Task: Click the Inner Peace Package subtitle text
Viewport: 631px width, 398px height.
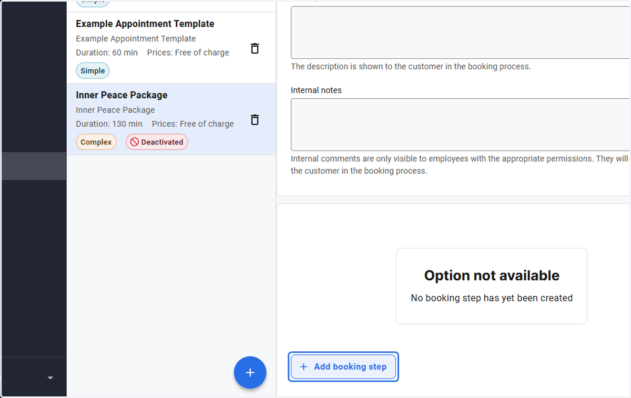Action: [x=115, y=110]
